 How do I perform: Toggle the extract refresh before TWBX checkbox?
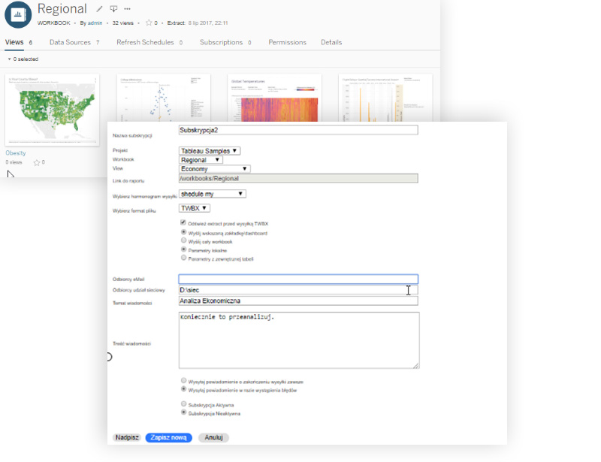[183, 222]
